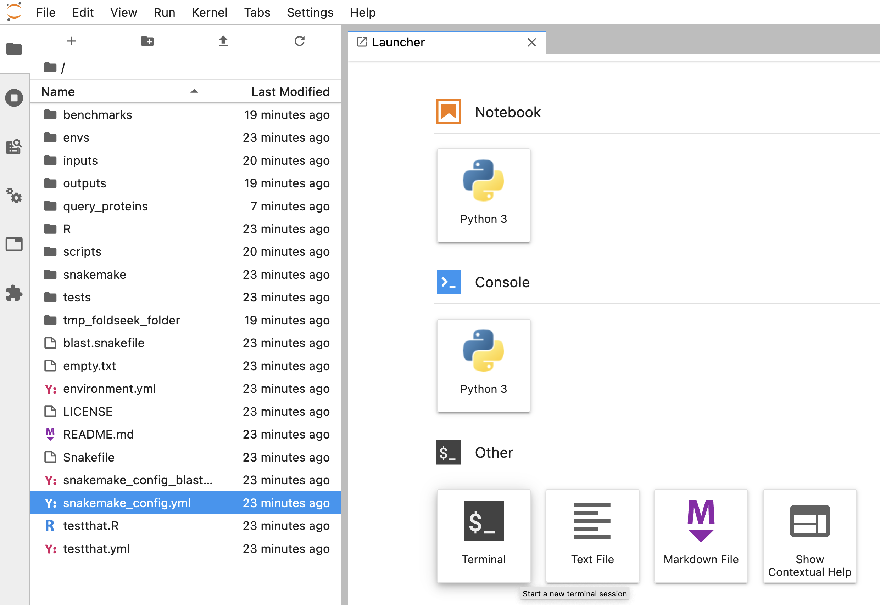Open the Running Terminals and Kernels sidebar
Viewport: 880px width, 605px height.
(x=14, y=98)
